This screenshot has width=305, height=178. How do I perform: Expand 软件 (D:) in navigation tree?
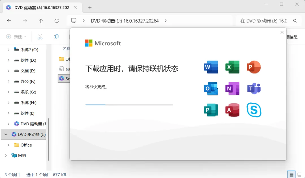[x=8, y=60]
